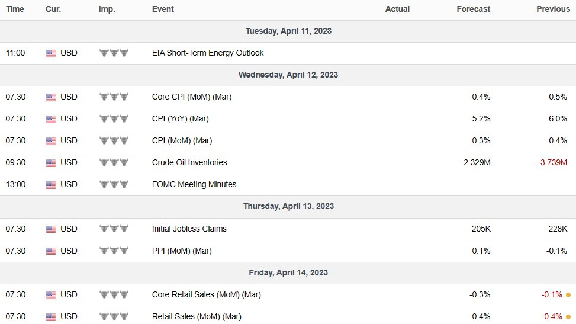
Task: Click the yellow revision dot in Core Retail Sales row
Action: (x=568, y=295)
